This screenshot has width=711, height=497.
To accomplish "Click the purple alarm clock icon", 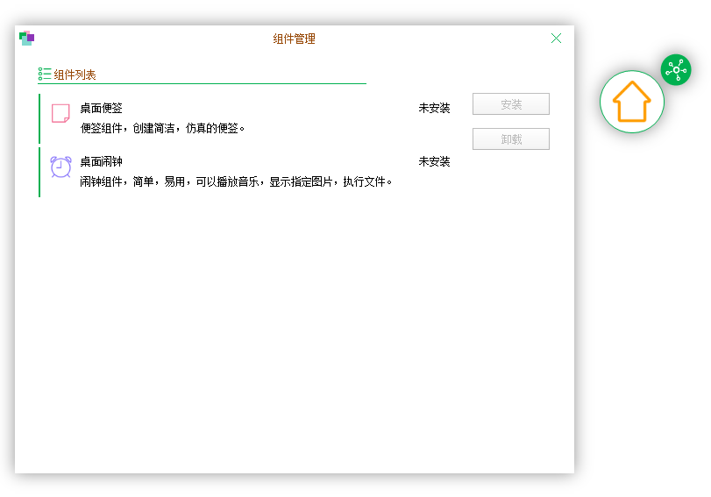I will click(60, 167).
